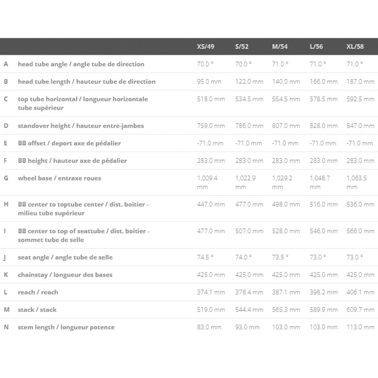Image resolution: width=378 pixels, height=378 pixels.
Task: Click the row letter M for stack
Action: click(x=6, y=309)
